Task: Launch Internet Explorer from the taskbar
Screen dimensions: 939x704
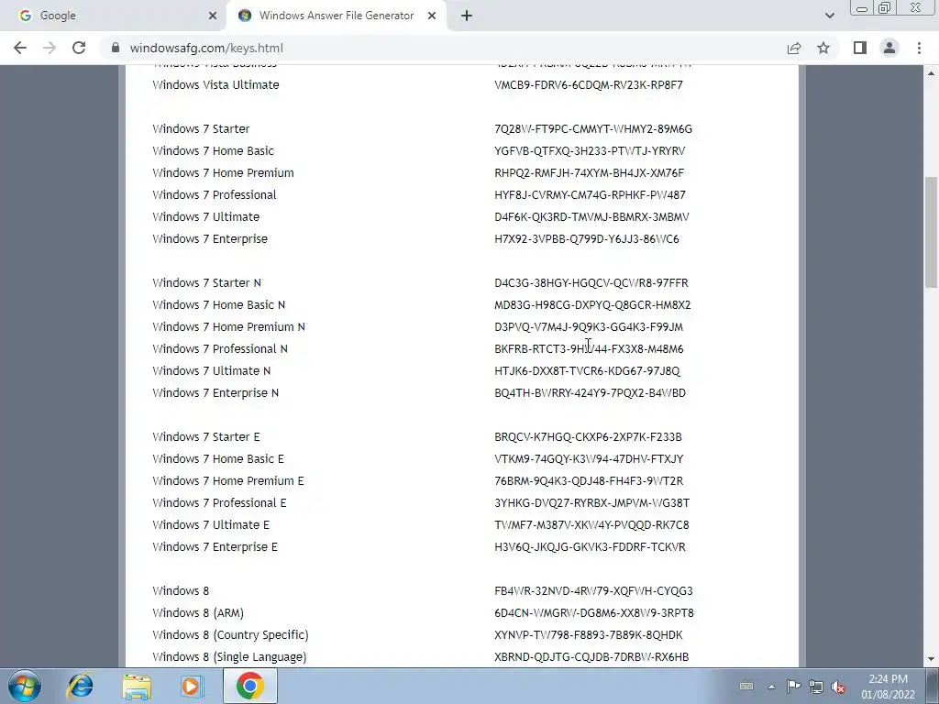Action: coord(81,686)
